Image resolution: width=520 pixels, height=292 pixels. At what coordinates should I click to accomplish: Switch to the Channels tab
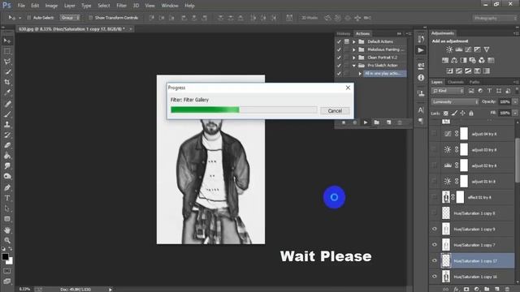(456, 82)
